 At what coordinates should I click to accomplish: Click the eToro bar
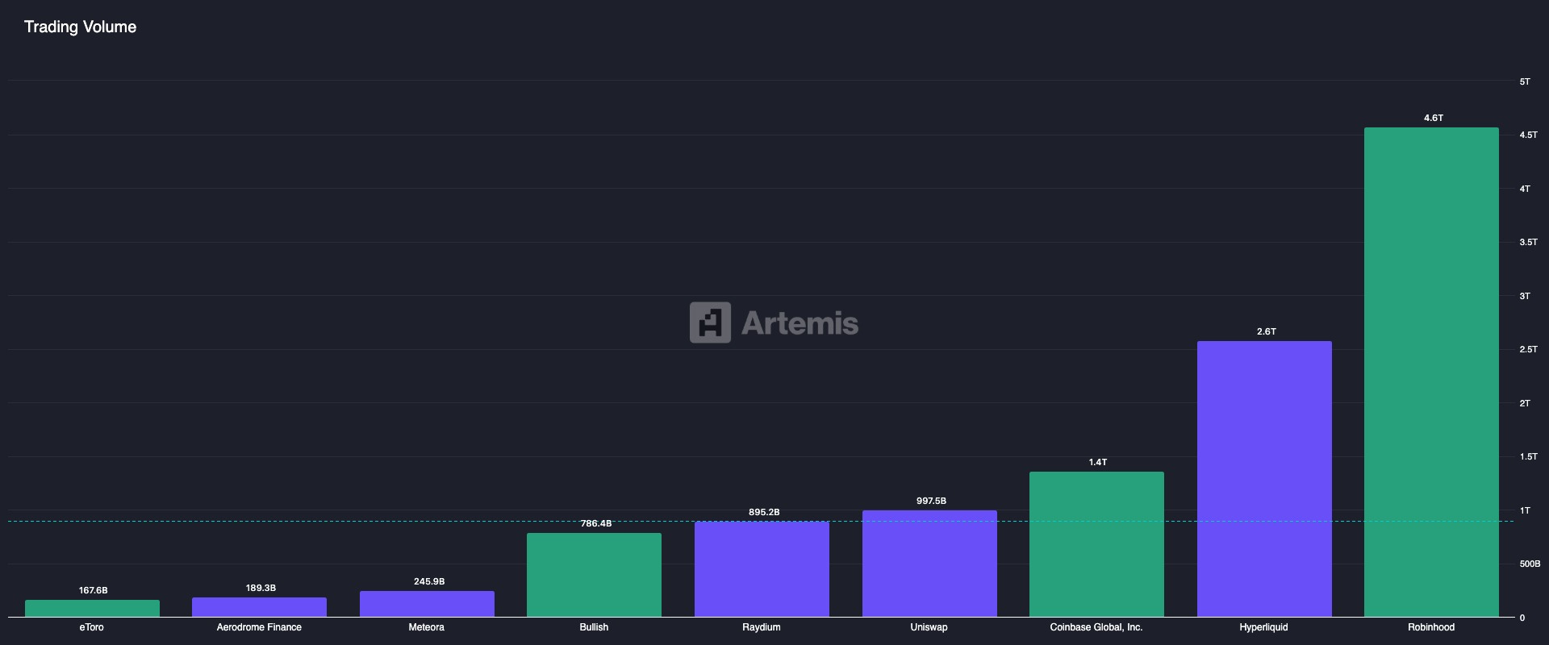point(92,609)
